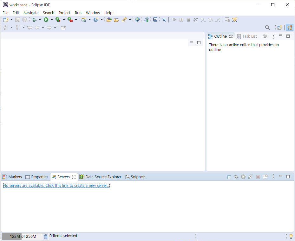The height and width of the screenshot is (241, 295).
Task: Click the Forward navigation arrow
Action: pyautogui.click(x=49, y=28)
